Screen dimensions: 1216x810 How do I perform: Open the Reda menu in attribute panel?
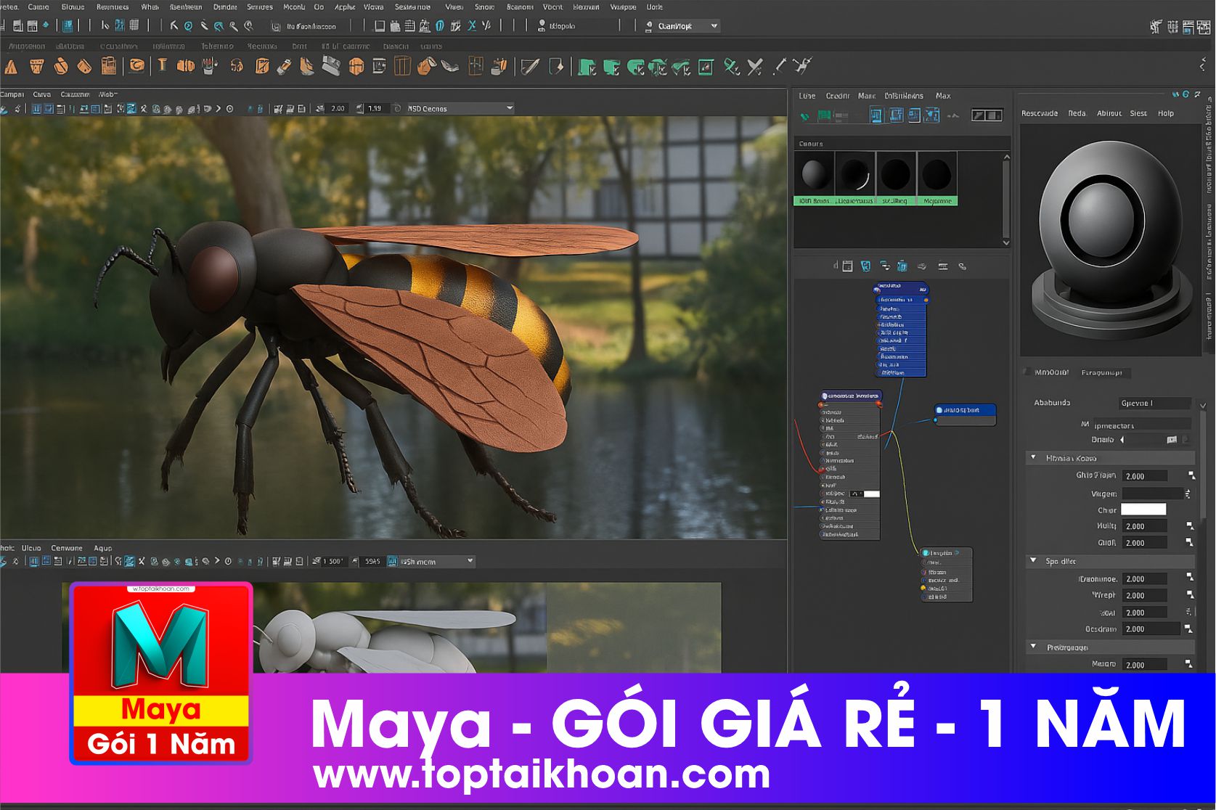(1077, 113)
